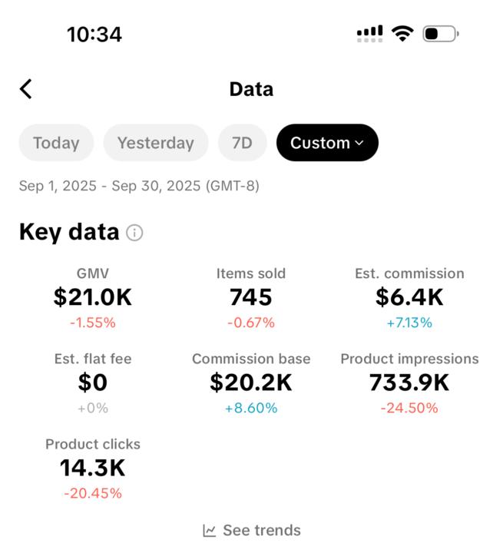Select the Product clicks 14.3K metric
503x553 pixels.
point(93,468)
